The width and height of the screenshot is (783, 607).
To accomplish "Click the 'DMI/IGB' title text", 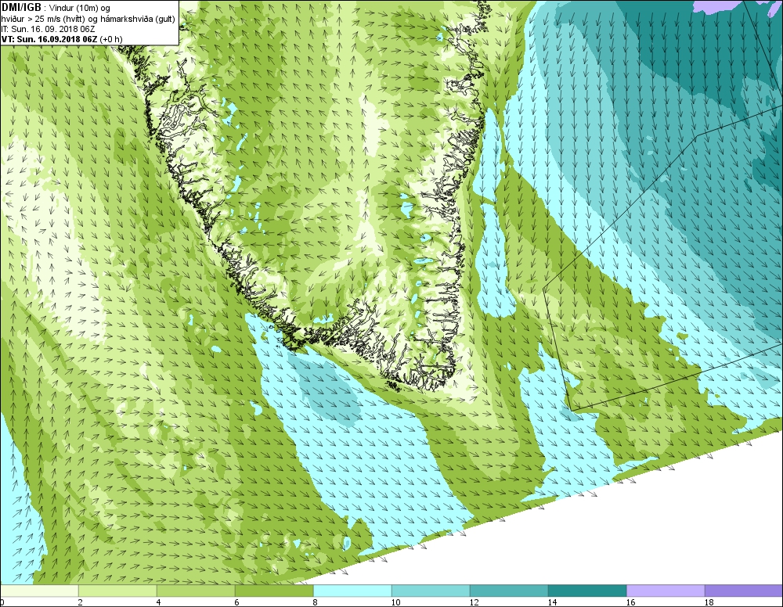I will pos(21,8).
